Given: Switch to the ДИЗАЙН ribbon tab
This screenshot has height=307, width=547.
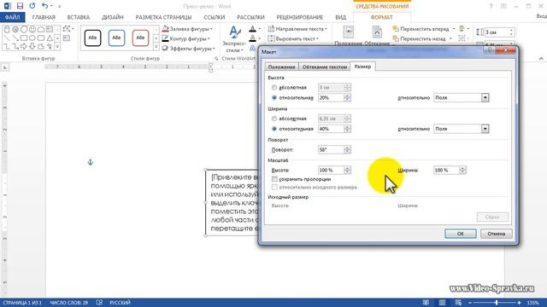Looking at the screenshot, I should click(113, 17).
